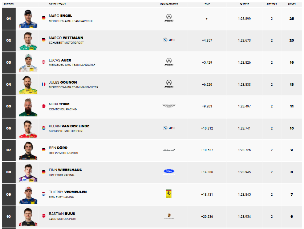
Task: Click the South African flag beside Kelvin van der Linde
Action: [44, 128]
